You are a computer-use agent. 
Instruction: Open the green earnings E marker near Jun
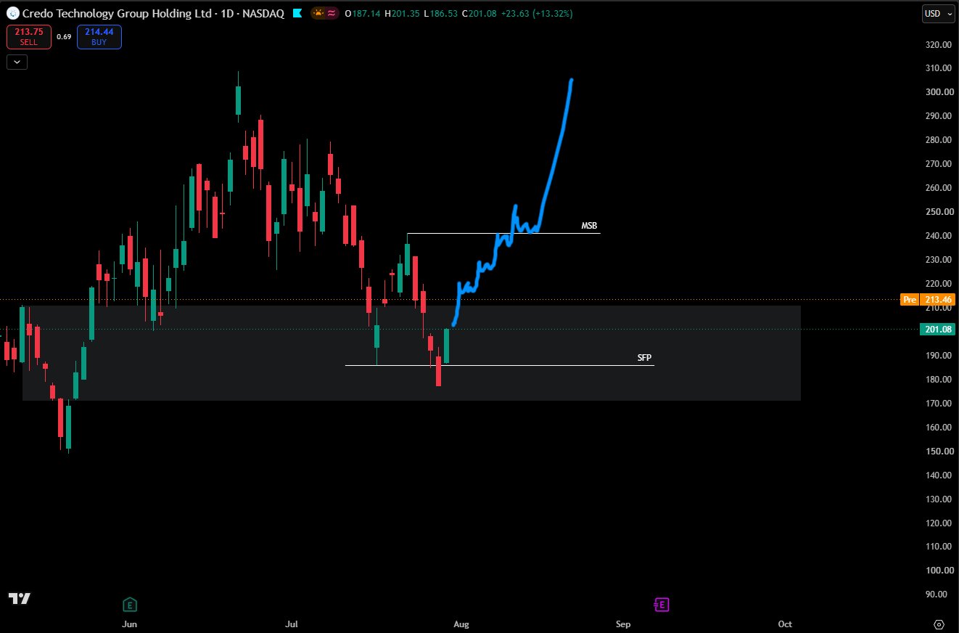[x=130, y=604]
